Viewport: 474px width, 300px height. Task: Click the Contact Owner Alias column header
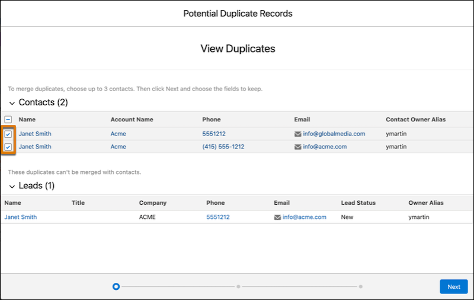point(415,120)
